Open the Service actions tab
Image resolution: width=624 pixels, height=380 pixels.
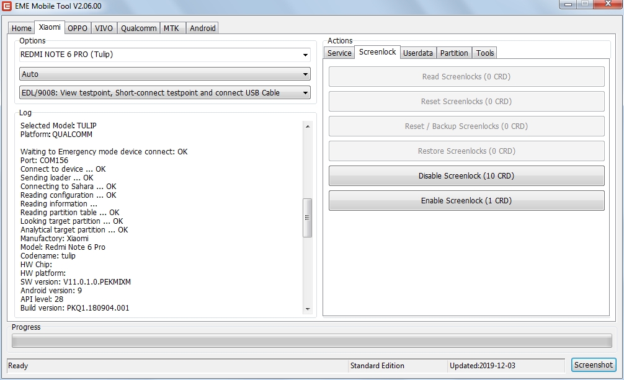(x=339, y=53)
